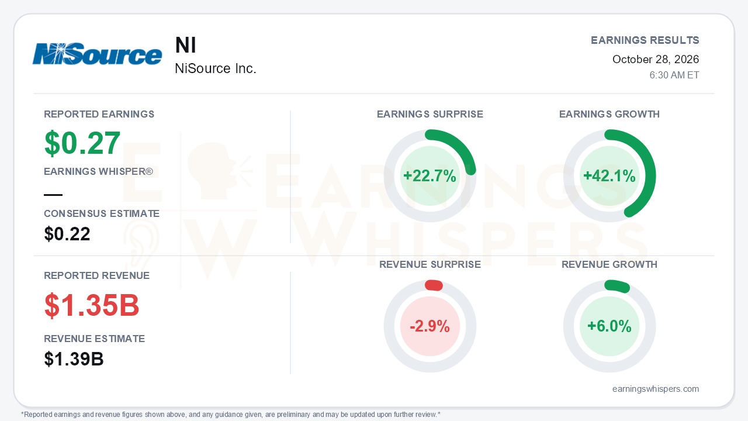Click the NiSource Inc. company name
748x421 pixels.
216,68
